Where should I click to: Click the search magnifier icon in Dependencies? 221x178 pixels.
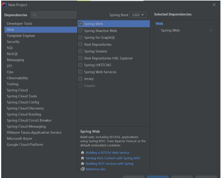(x=35, y=15)
